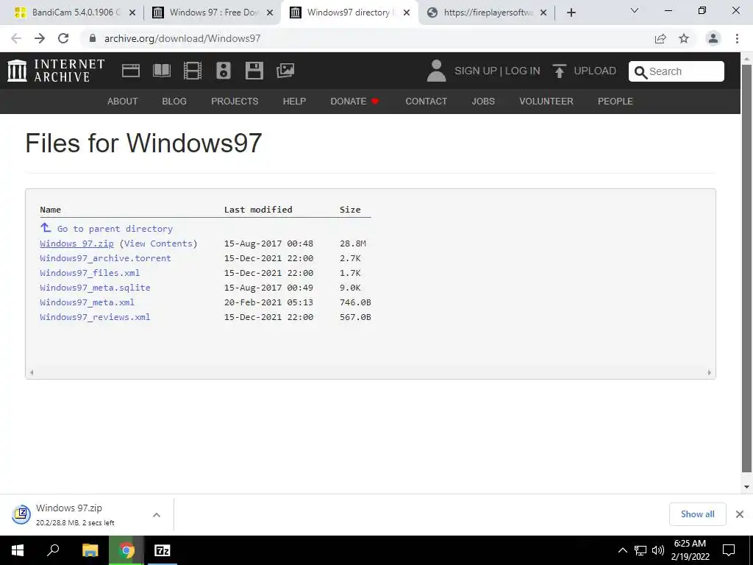Open the Images icon in Archive header
The width and height of the screenshot is (753, 565).
pos(285,71)
